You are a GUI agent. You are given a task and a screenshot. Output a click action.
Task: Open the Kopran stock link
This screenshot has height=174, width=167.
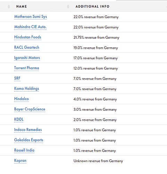[x=20, y=161]
